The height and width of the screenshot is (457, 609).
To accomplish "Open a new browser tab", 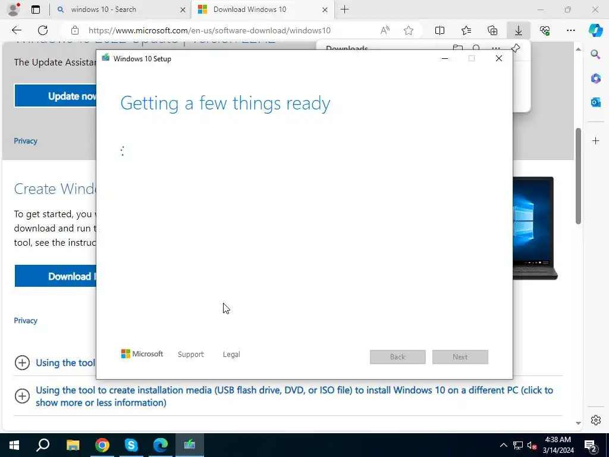I will point(345,10).
